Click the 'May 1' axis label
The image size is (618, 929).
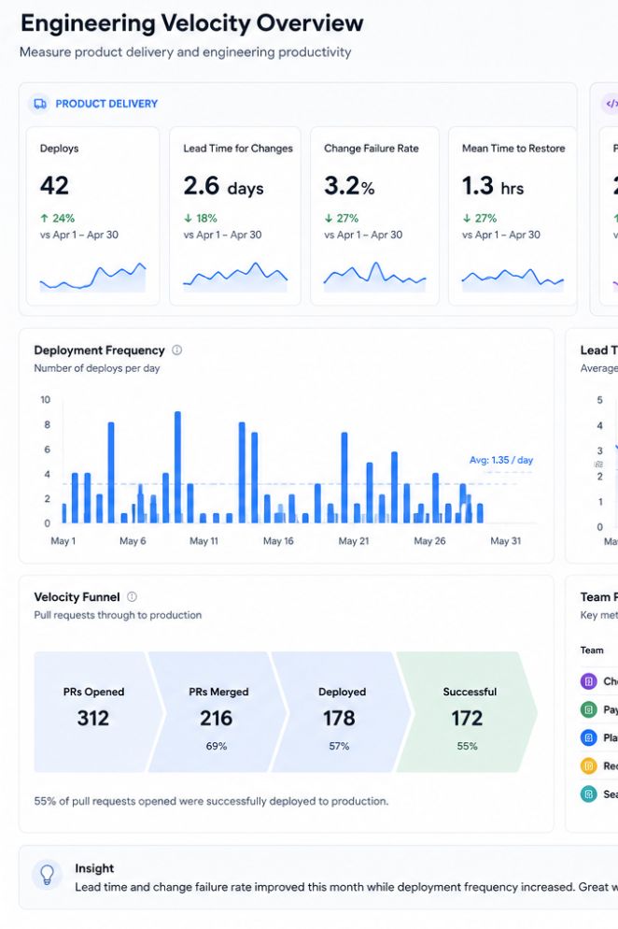[63, 541]
